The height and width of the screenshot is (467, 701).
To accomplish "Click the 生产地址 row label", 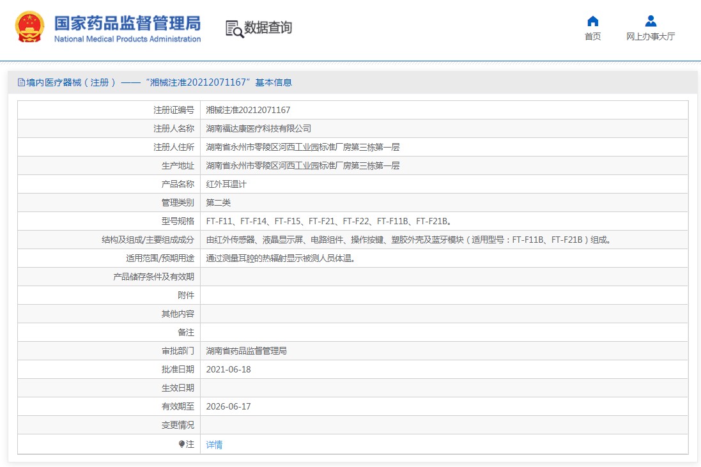I will [x=178, y=166].
